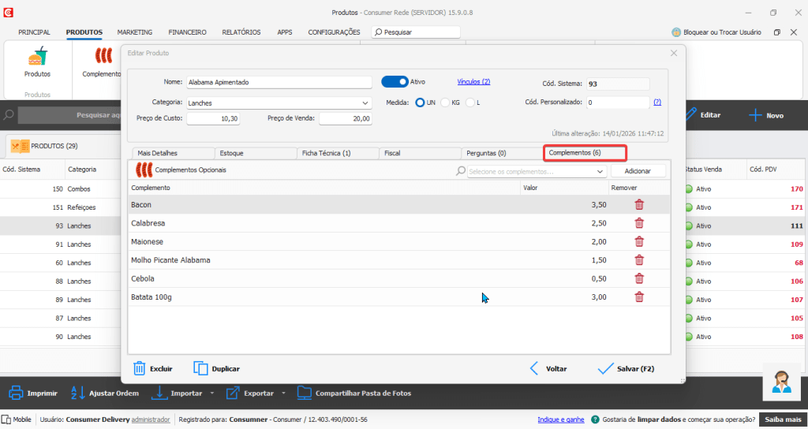
Task: Open the Vínculos (2) link
Action: click(473, 81)
